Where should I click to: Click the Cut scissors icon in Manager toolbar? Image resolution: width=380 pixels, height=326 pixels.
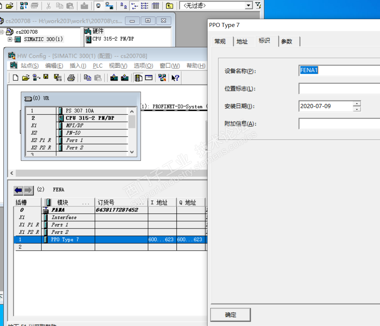coord(49,6)
